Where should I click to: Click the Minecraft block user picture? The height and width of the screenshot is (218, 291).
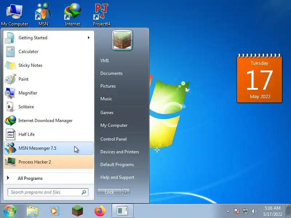pyautogui.click(x=122, y=40)
